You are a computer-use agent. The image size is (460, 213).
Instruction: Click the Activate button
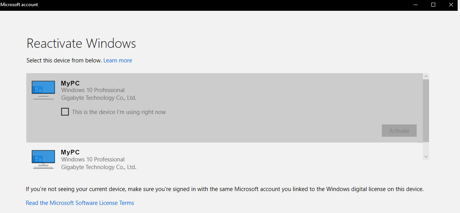pos(399,131)
